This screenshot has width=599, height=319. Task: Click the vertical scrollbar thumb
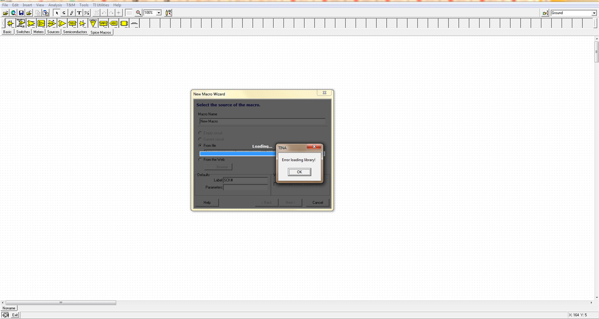(597, 52)
